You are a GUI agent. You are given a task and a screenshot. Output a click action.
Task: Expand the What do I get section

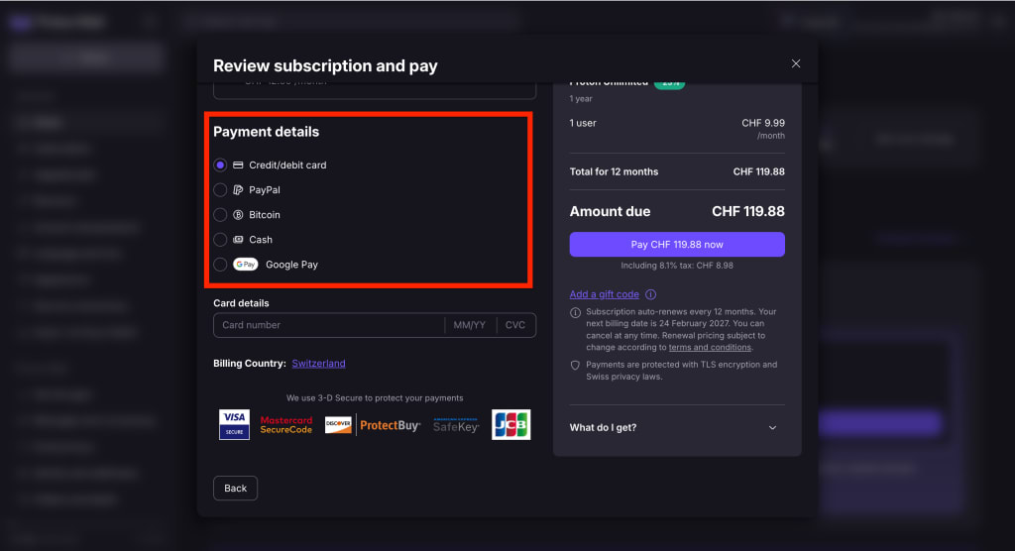coord(676,427)
